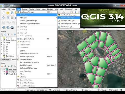
Task: Choose New Shapefile Layer from submenu
Action: click(x=69, y=18)
